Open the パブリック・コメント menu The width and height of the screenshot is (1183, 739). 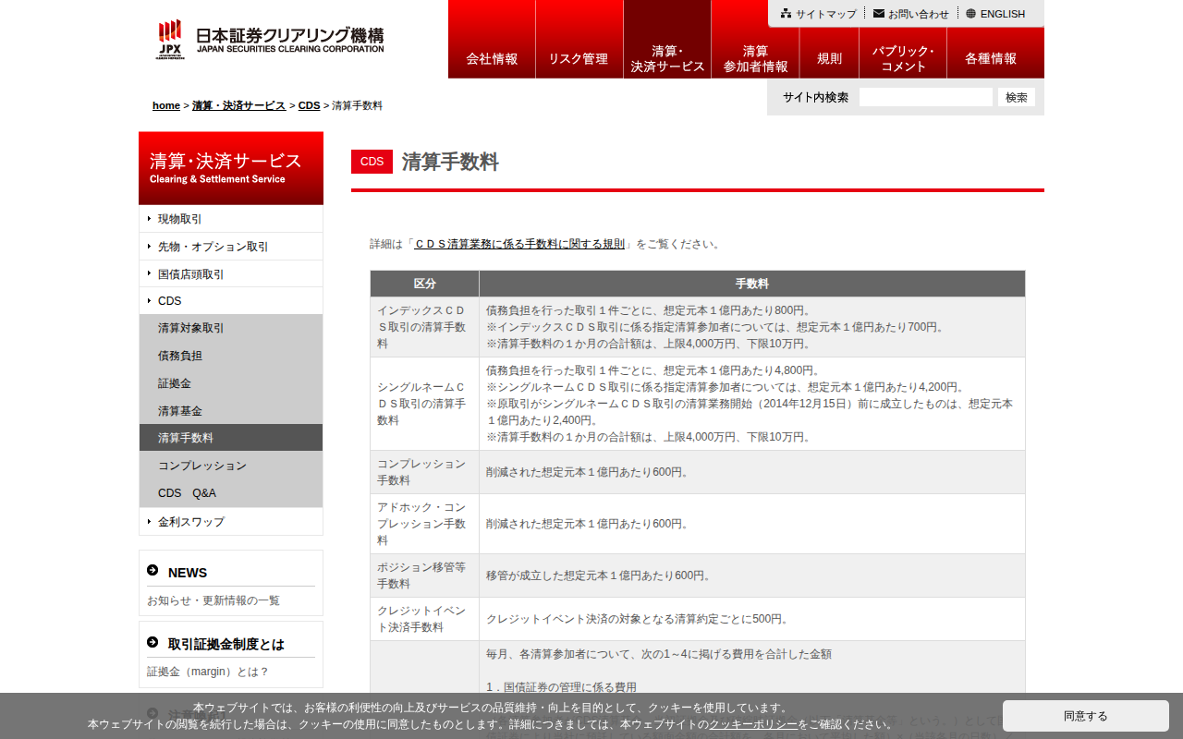903,53
